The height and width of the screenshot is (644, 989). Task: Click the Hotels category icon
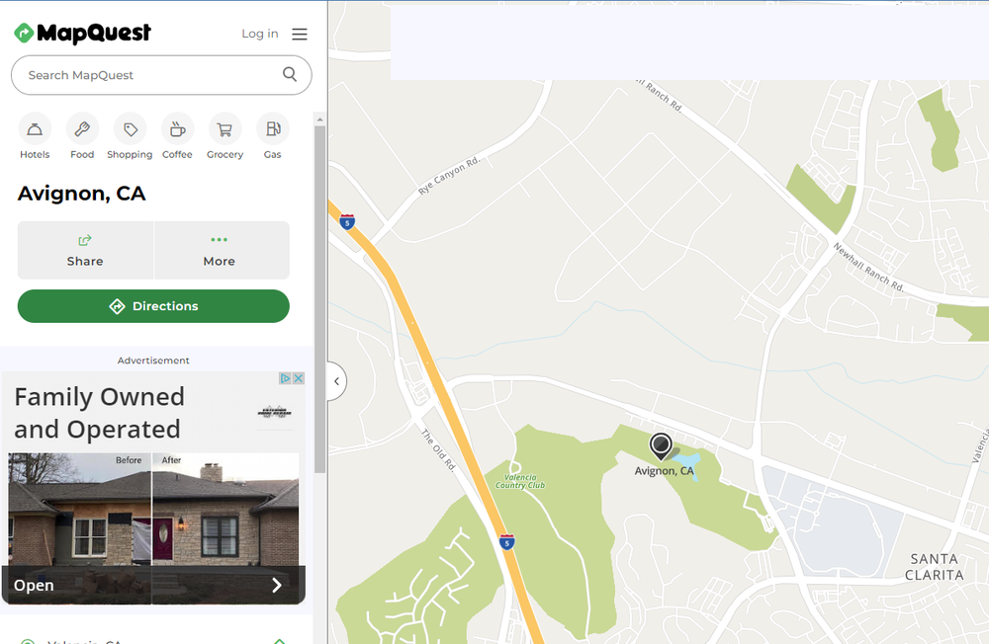[x=35, y=129]
